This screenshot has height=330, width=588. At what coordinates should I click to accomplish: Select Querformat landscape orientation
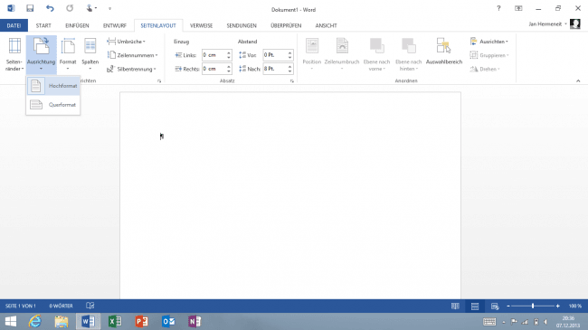[53, 105]
